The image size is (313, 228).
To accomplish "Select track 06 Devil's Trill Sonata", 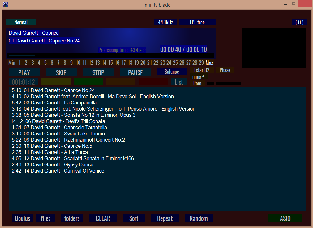I will (157, 121).
